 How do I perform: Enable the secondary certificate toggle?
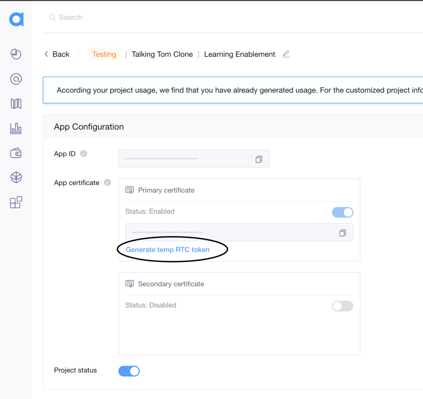point(342,306)
